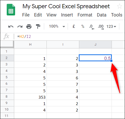
Task: Select row 8 header
Action: click(x=7, y=97)
